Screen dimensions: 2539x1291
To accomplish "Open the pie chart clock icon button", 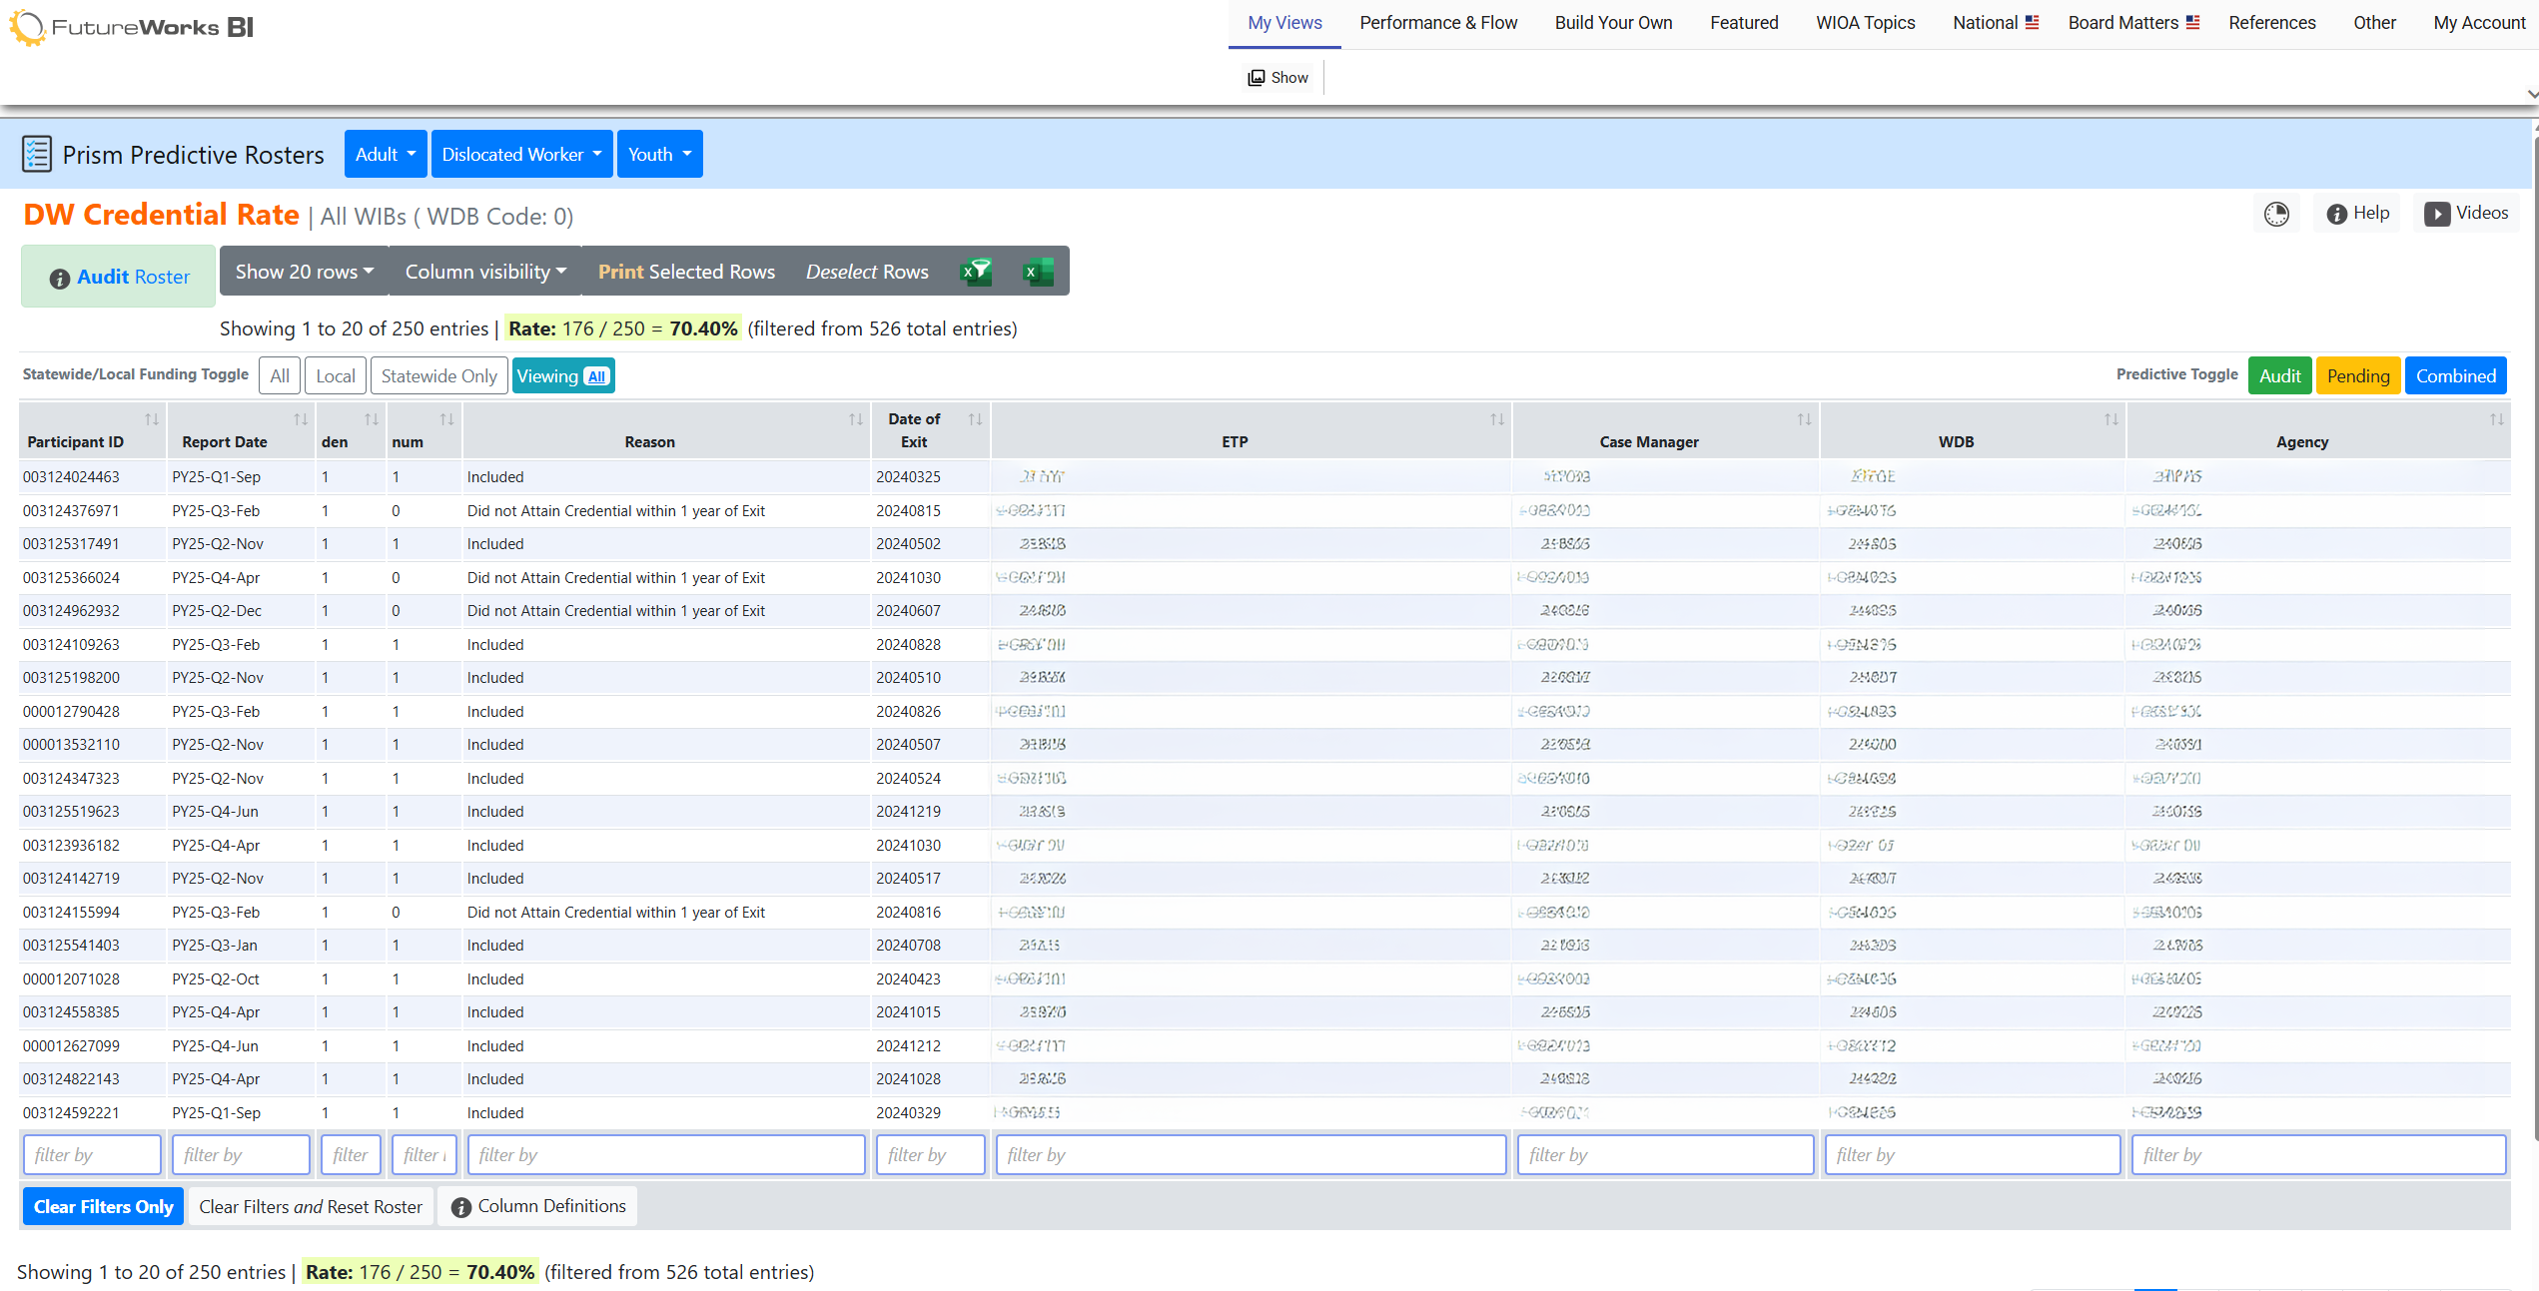I will pos(2276,214).
